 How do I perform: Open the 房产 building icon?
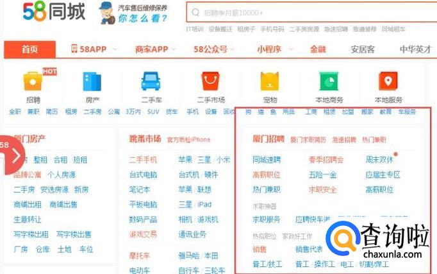pos(92,81)
